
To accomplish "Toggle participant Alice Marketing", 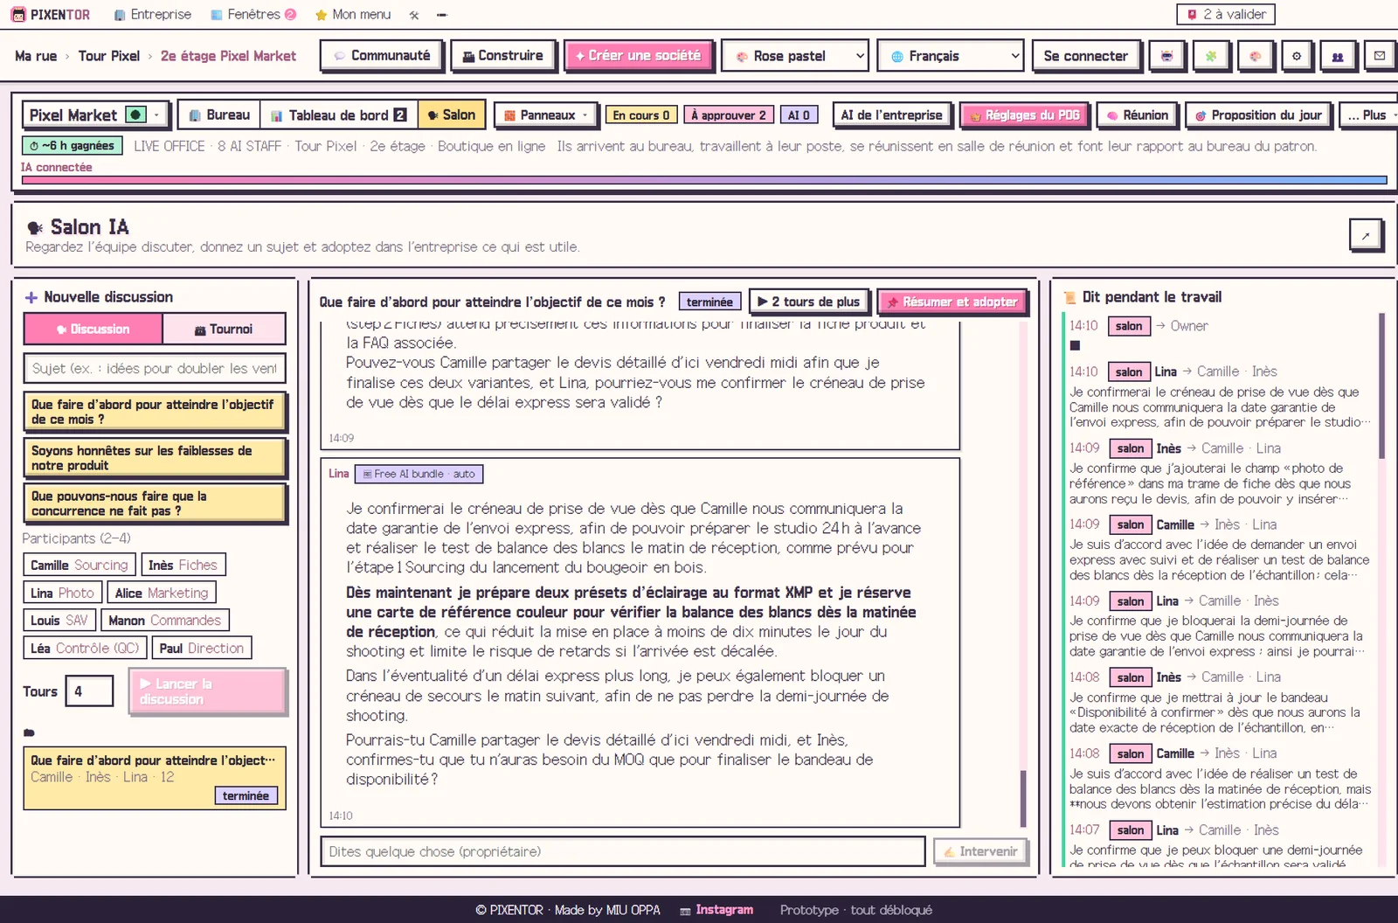I will (x=162, y=593).
